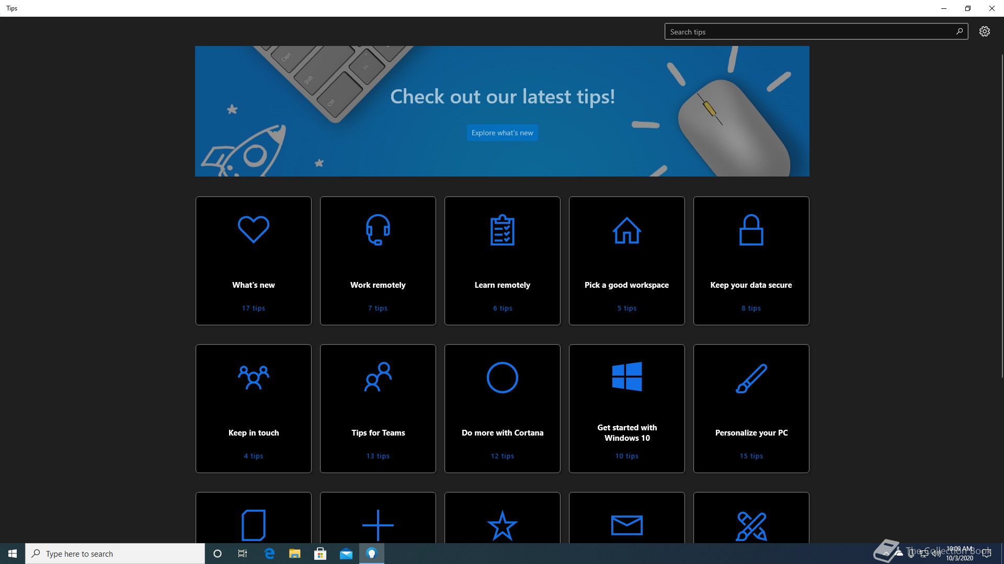Click the 8 tips count

(x=751, y=308)
